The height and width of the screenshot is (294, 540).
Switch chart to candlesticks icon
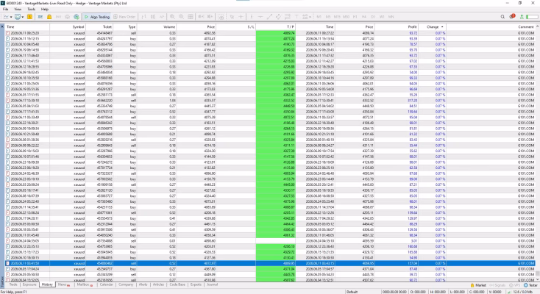(x=152, y=16)
